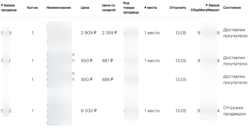This screenshot has height=128, width=249.
Task: Click the 13.05 ship date in the 888 ₽ row
Action: pyautogui.click(x=181, y=80)
